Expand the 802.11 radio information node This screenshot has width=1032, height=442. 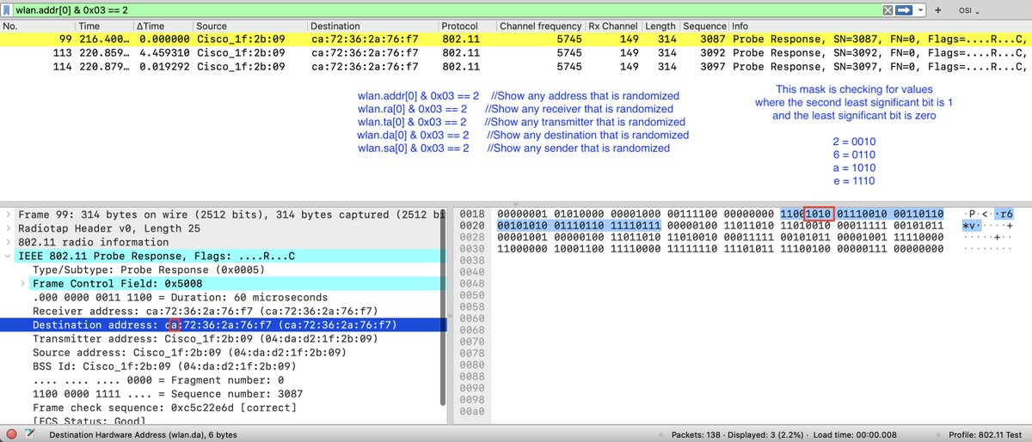9,242
